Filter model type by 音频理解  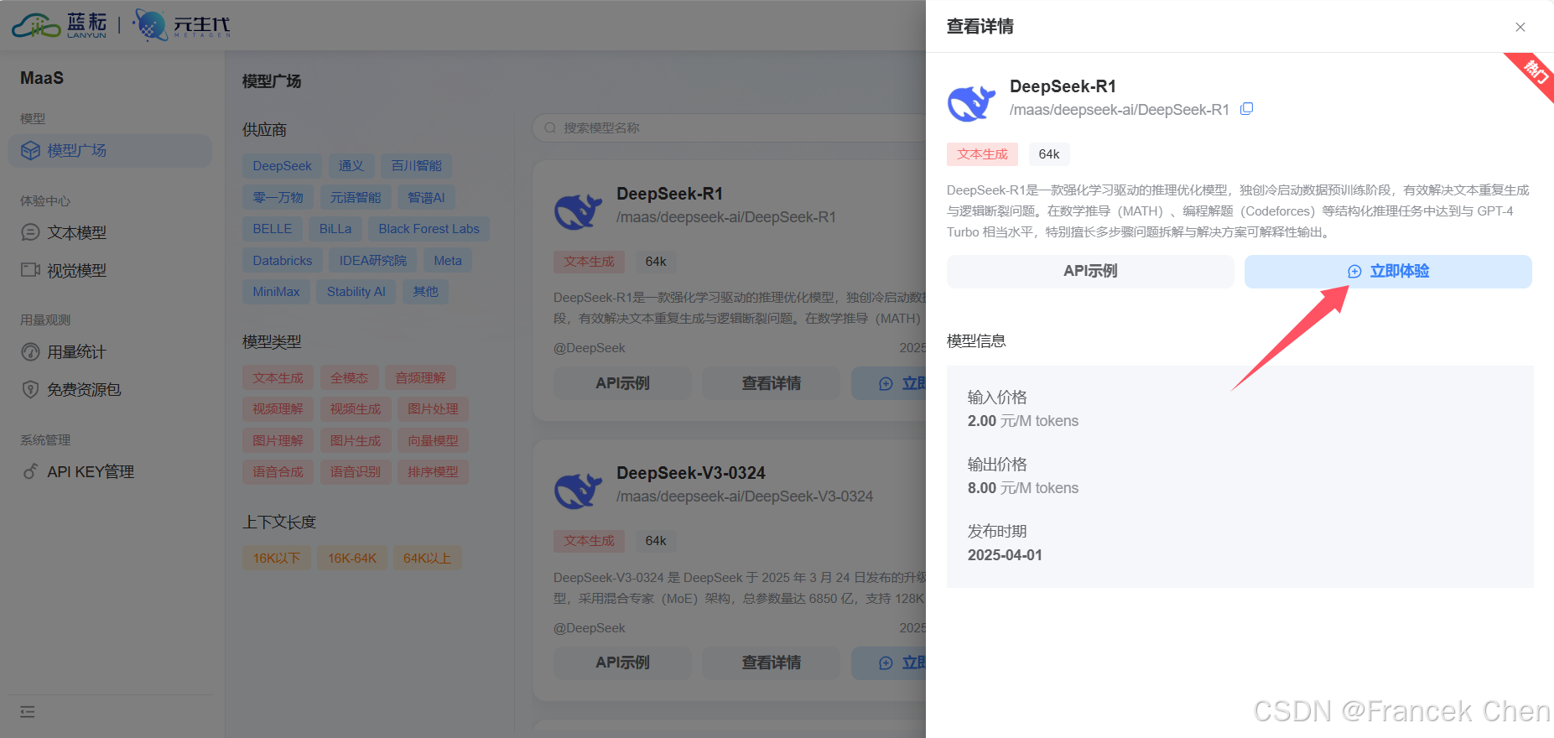420,378
